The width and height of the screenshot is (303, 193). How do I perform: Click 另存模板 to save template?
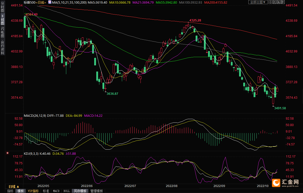pos(80,191)
